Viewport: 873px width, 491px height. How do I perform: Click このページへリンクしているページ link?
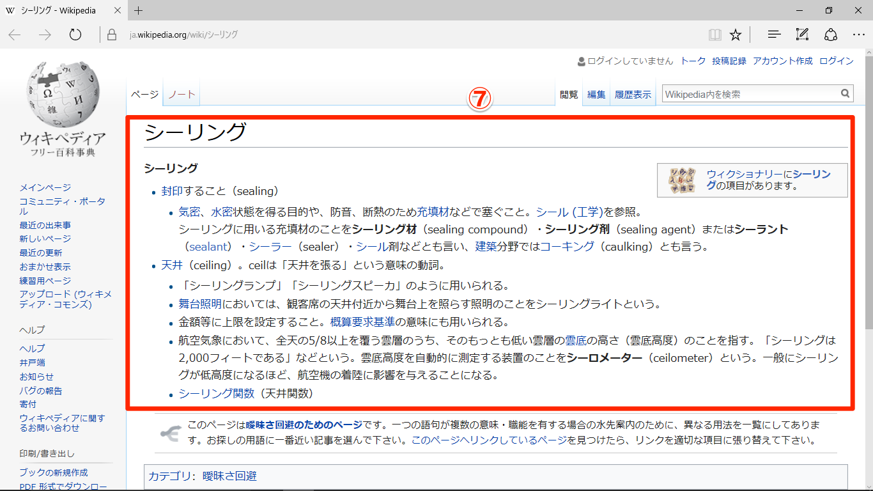[489, 440]
